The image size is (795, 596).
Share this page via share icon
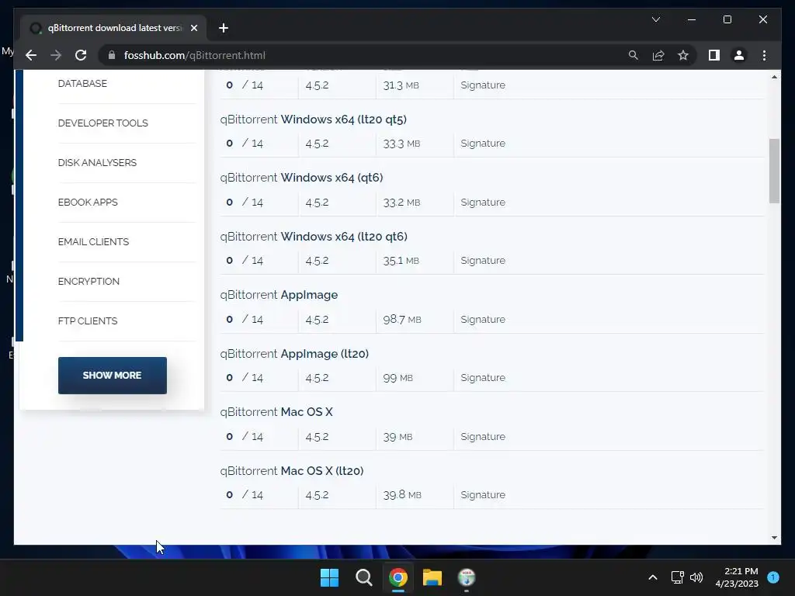[x=658, y=55]
